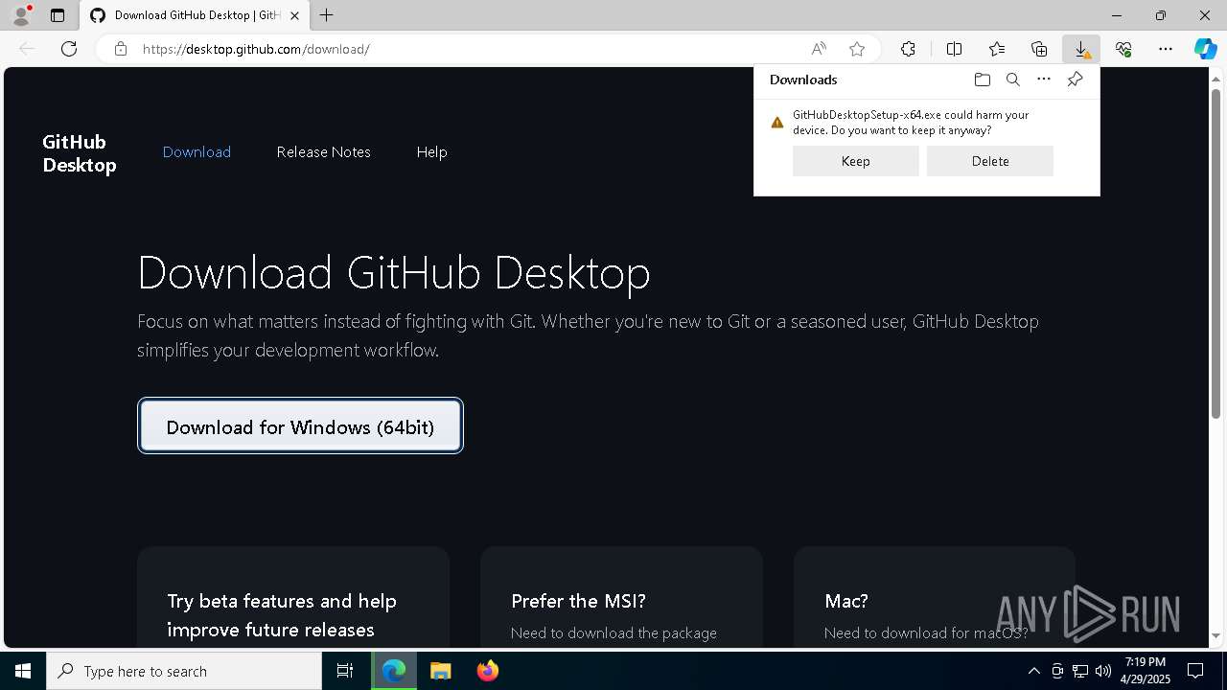Toggle the Downloads toolbar button
This screenshot has height=690, width=1227.
coord(1081,49)
